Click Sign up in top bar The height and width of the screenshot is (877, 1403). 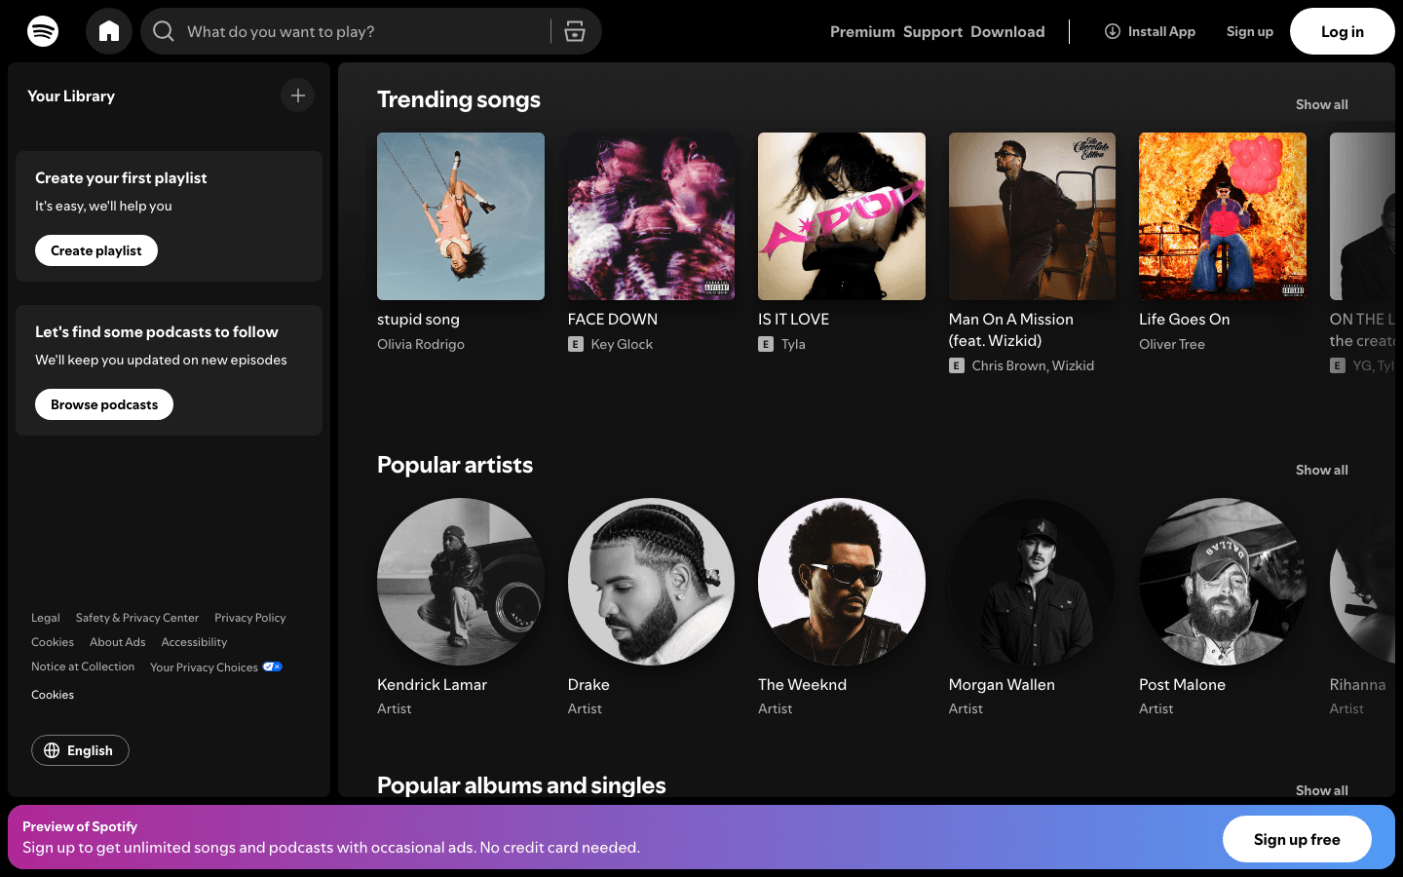coord(1250,31)
